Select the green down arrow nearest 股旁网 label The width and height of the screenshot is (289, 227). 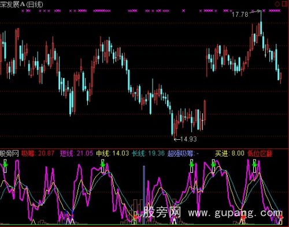tap(5, 165)
